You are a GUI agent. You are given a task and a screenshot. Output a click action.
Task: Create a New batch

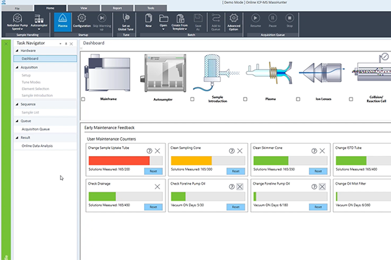[x=149, y=21]
